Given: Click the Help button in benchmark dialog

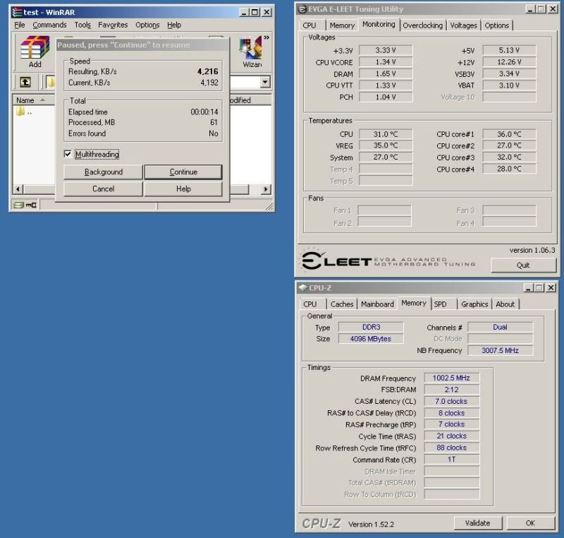Looking at the screenshot, I should [x=183, y=189].
